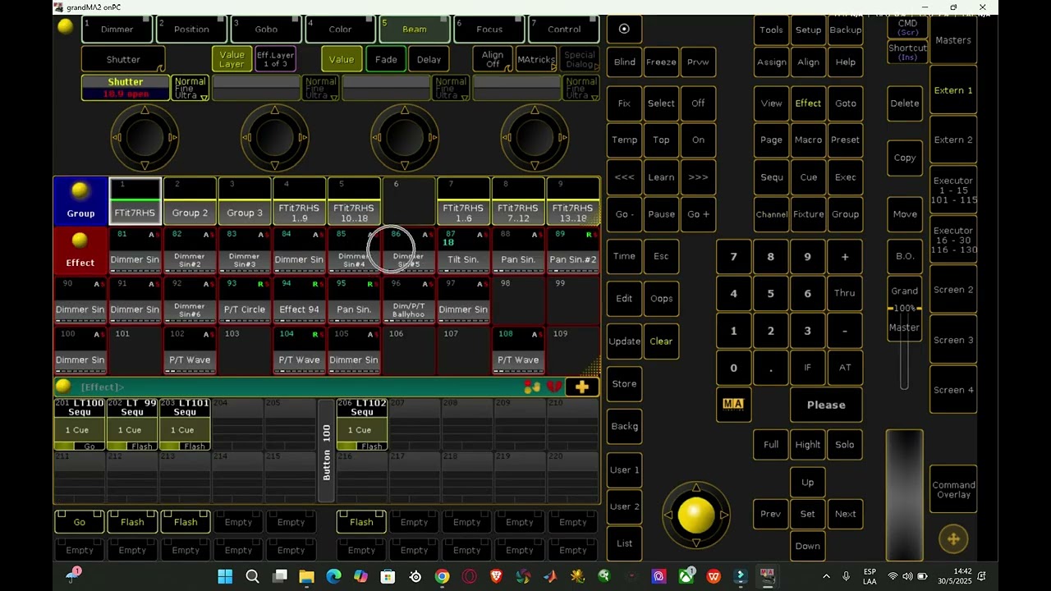Screen dimensions: 1051x591
Task: Toggle Blind mode
Action: (x=624, y=62)
